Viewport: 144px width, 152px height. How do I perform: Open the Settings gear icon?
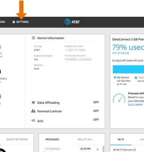click(x=14, y=22)
